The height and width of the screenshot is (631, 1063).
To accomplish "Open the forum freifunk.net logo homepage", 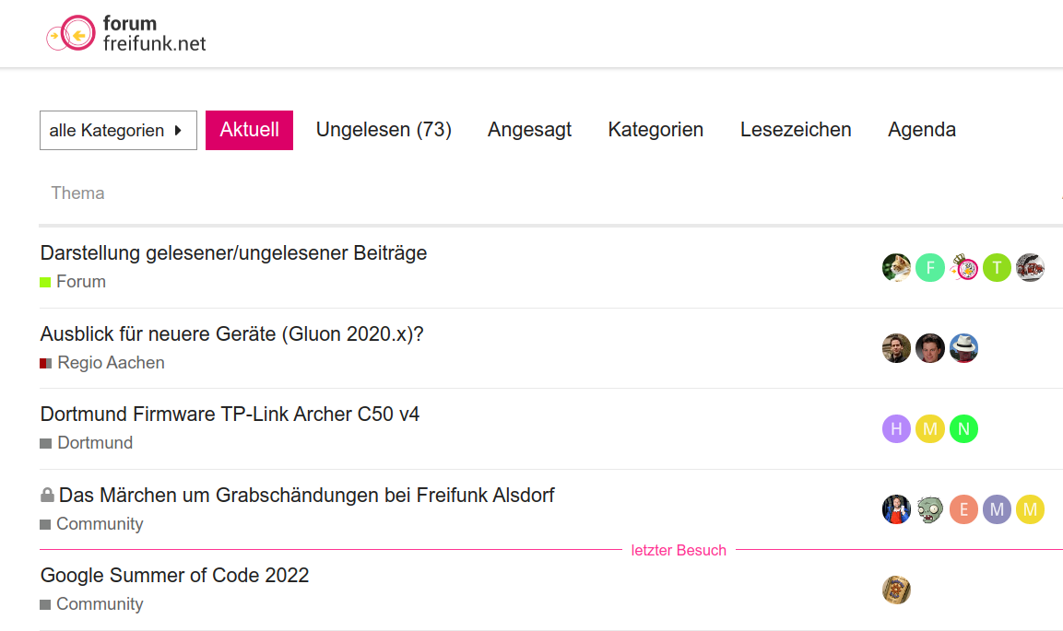I will [126, 33].
